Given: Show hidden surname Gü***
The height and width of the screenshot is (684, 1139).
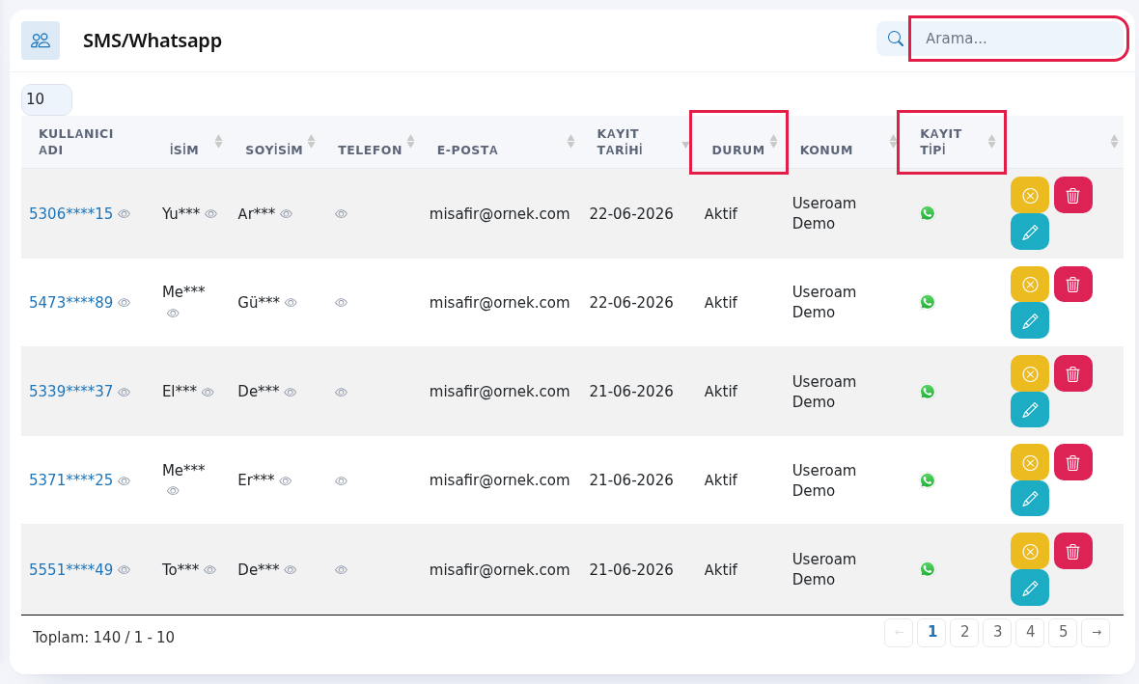Looking at the screenshot, I should click(291, 303).
